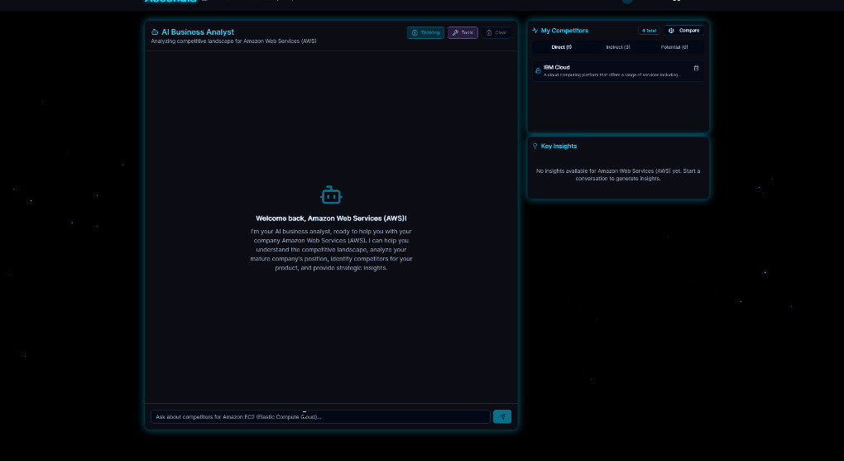Screen dimensions: 844x461
Task: Toggle the Thinking mode button
Action: click(425, 33)
